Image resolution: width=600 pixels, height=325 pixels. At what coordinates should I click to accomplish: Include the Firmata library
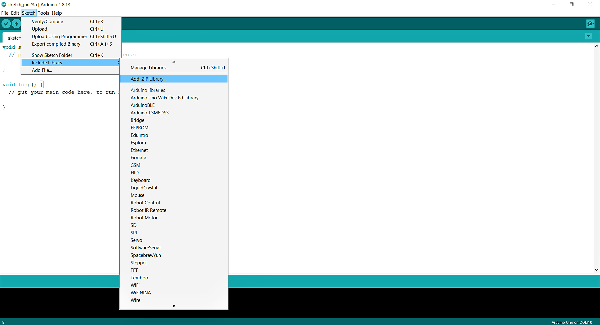(x=174, y=158)
